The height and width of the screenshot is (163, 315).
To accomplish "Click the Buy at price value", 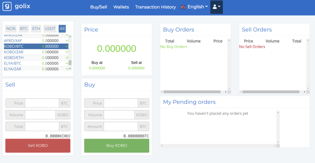I will pos(97,68).
